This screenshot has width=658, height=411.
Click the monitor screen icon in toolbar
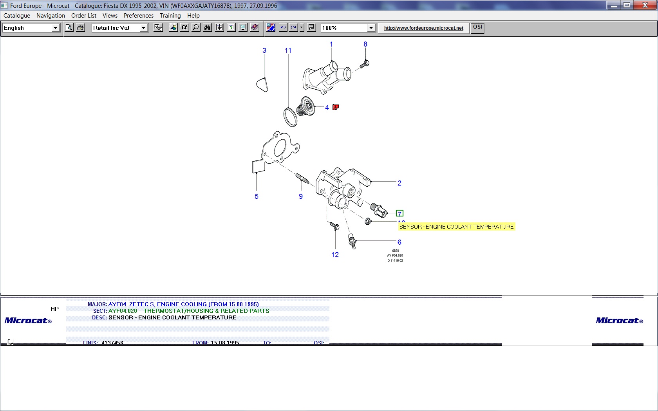(x=243, y=27)
